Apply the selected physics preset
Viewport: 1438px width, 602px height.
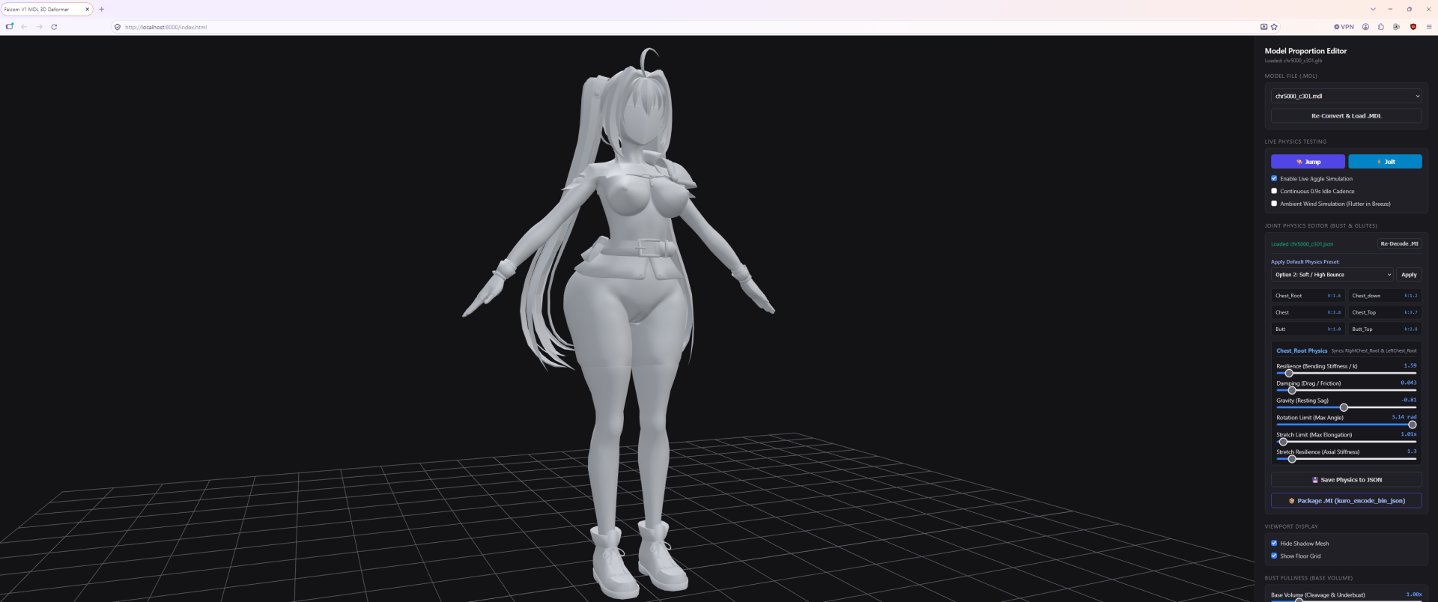click(1409, 275)
